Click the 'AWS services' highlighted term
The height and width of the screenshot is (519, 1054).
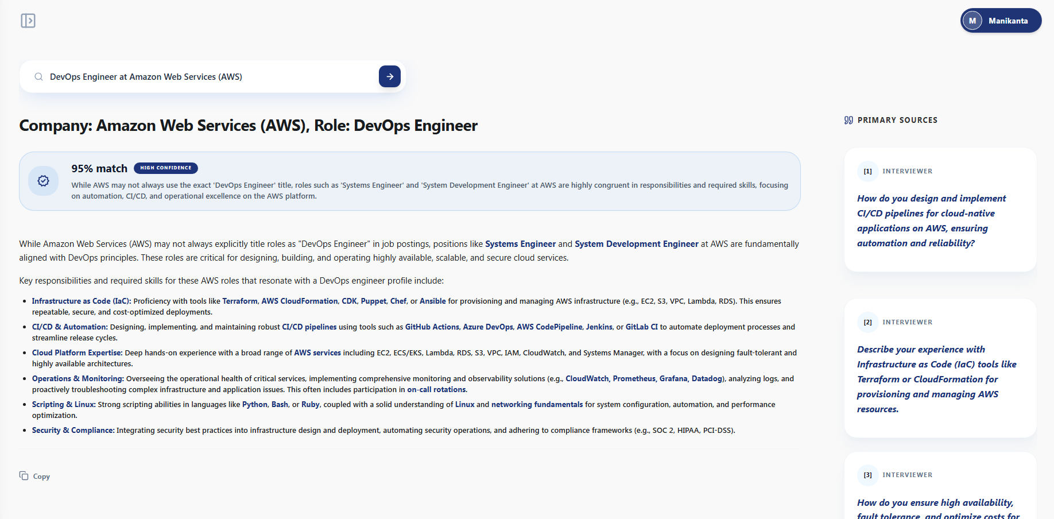tap(317, 353)
